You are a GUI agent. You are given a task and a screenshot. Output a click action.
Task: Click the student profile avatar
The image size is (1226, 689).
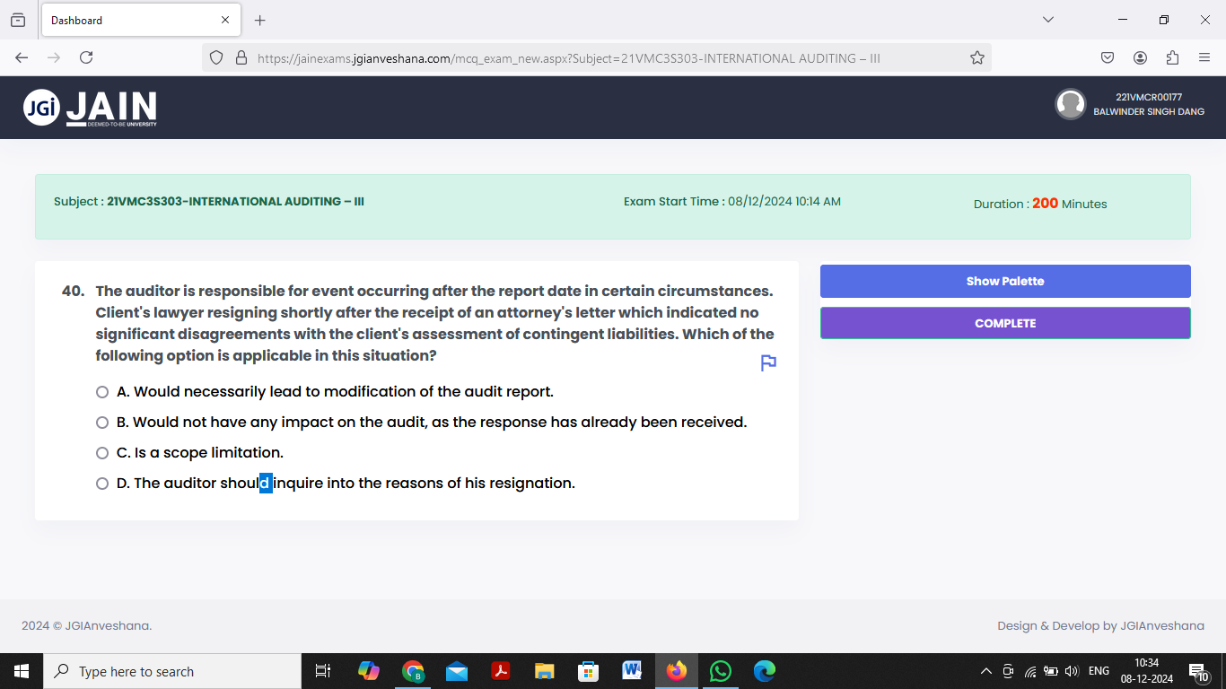1071,104
